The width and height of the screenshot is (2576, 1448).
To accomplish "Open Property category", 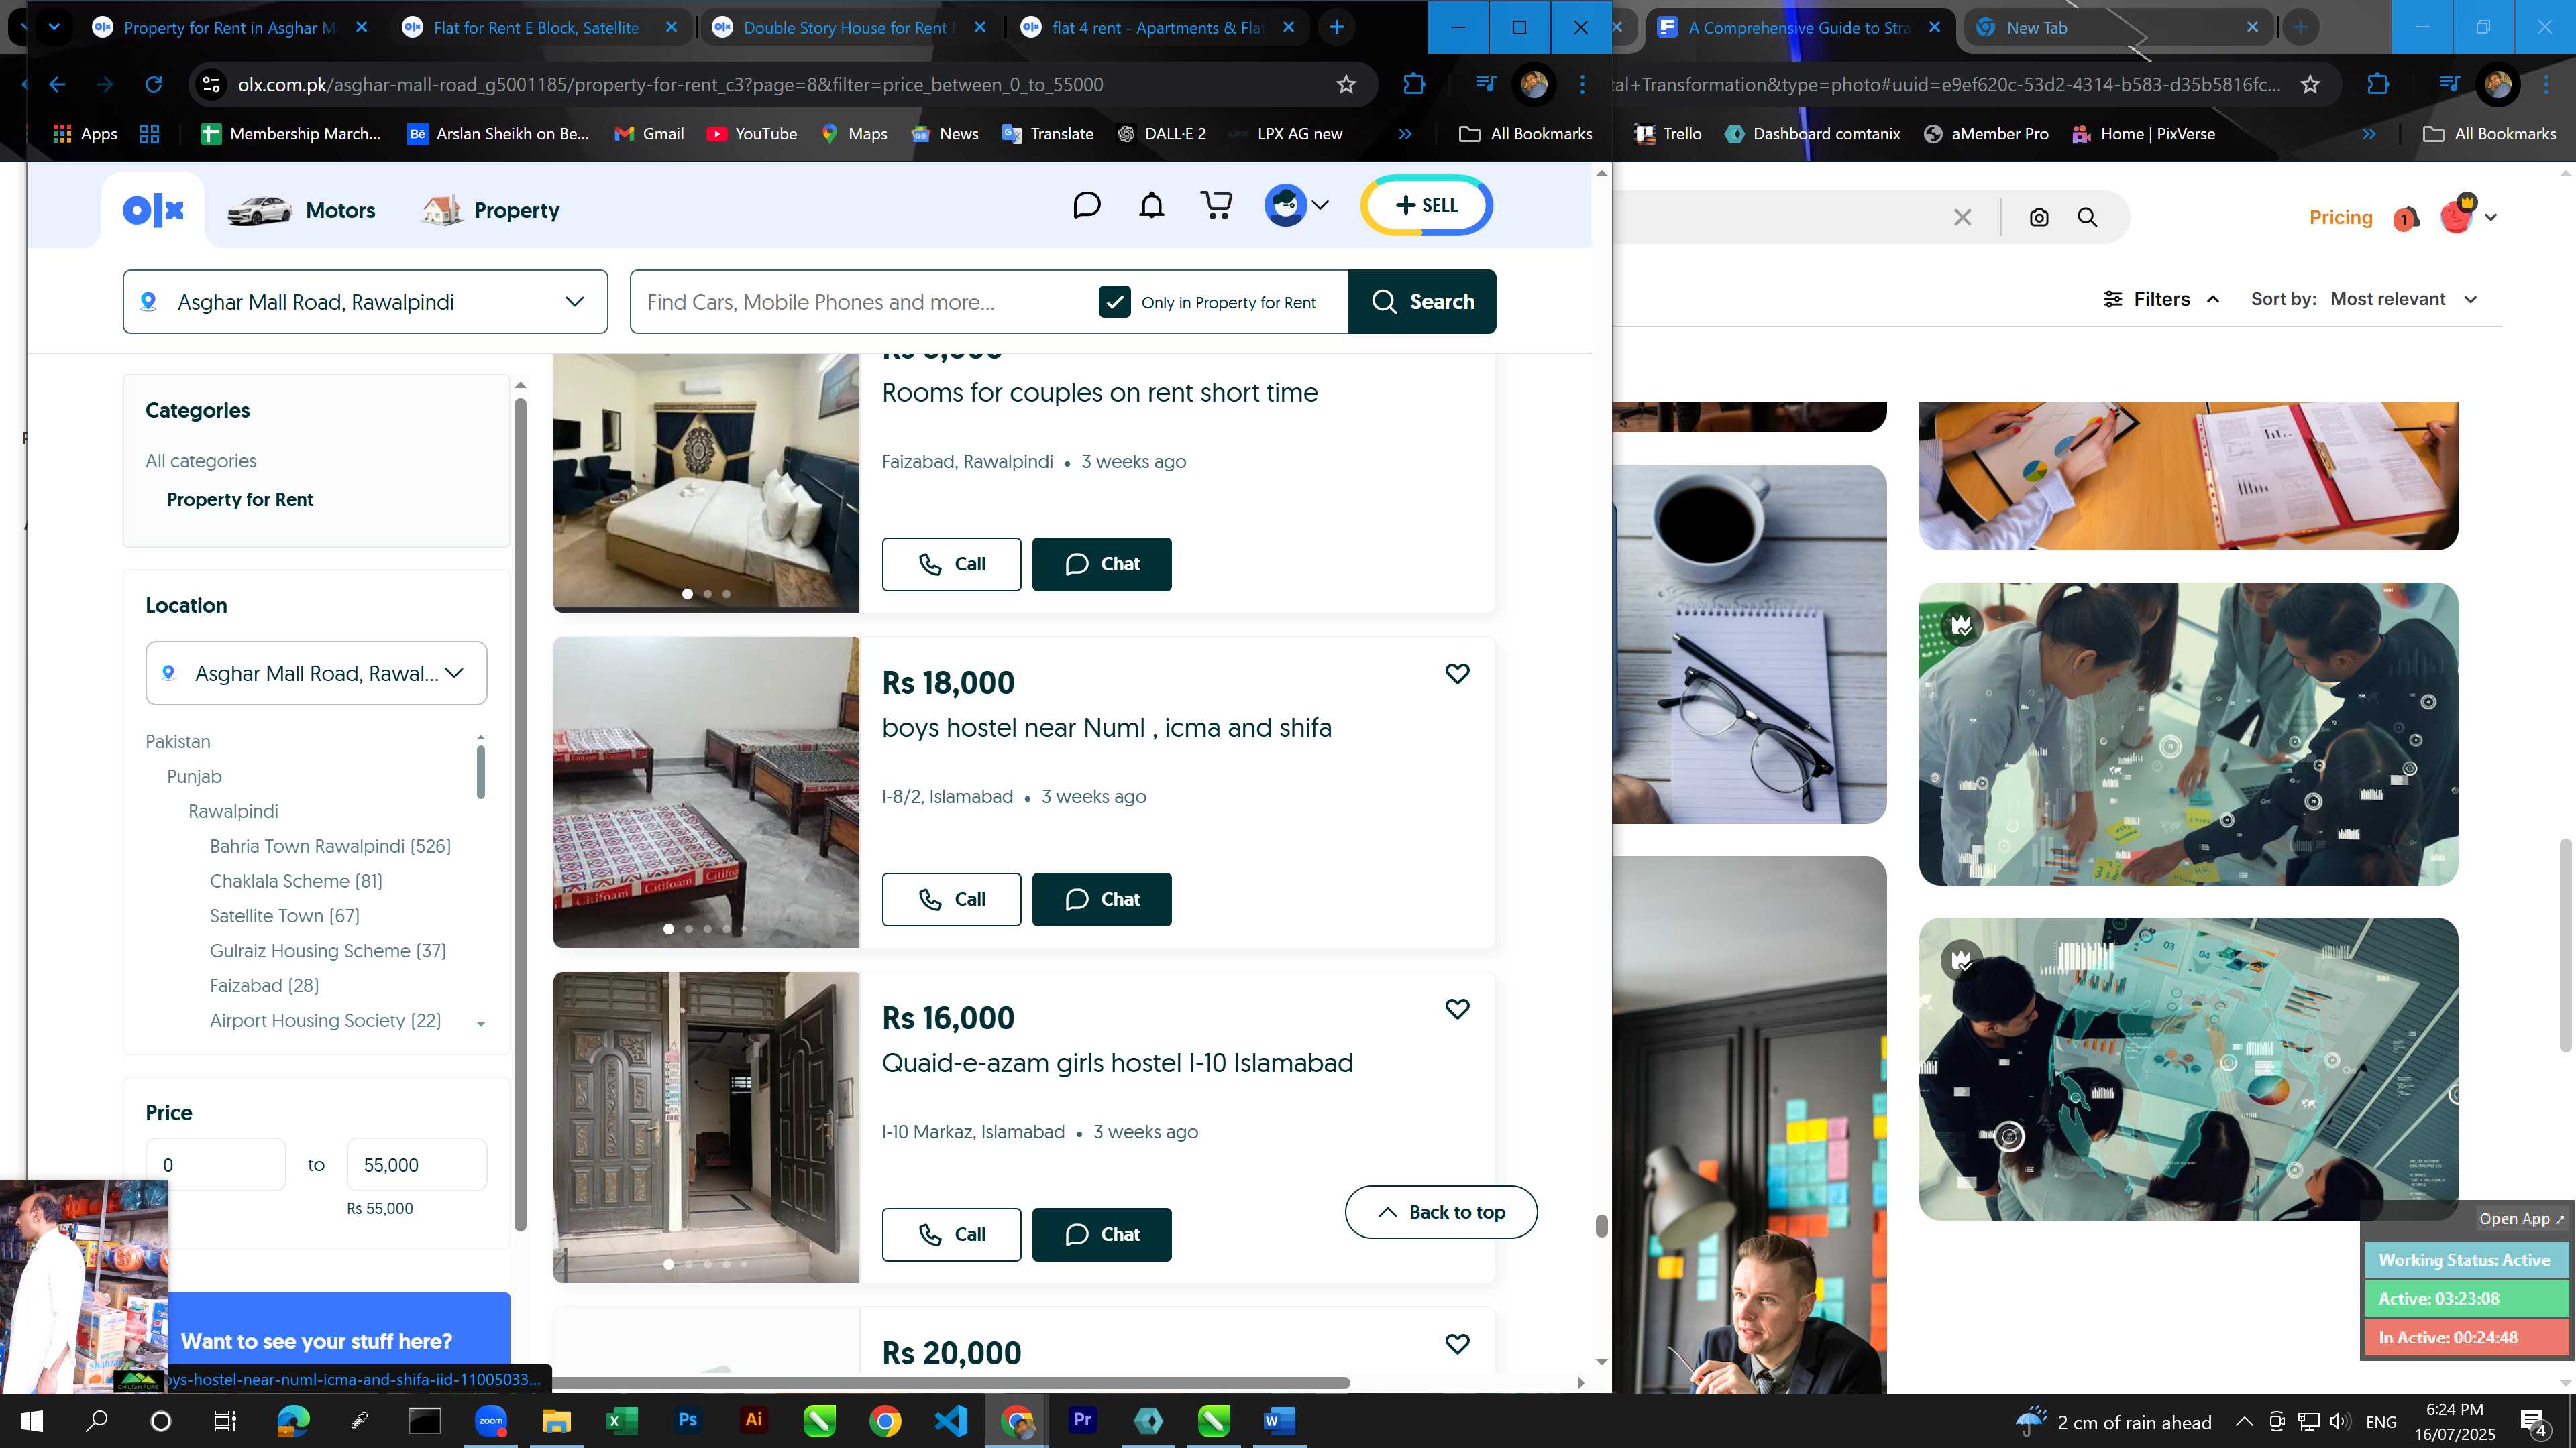I will (x=490, y=210).
